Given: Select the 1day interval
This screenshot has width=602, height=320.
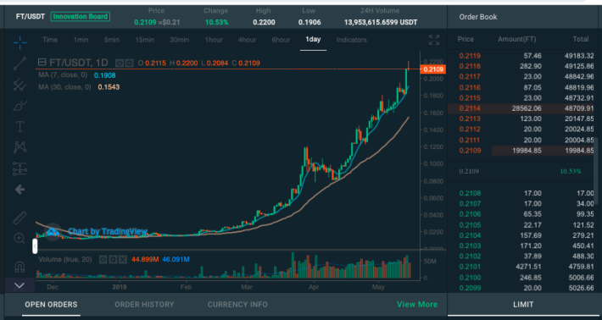Looking at the screenshot, I should click(313, 40).
